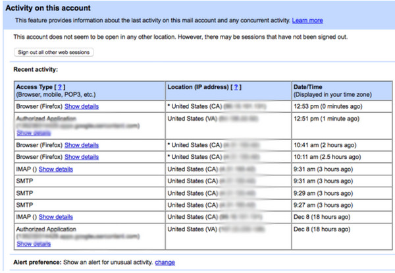Expand details for 10:41 am Firefox session
Viewport: 395px width, 273px height.
tap(82, 145)
